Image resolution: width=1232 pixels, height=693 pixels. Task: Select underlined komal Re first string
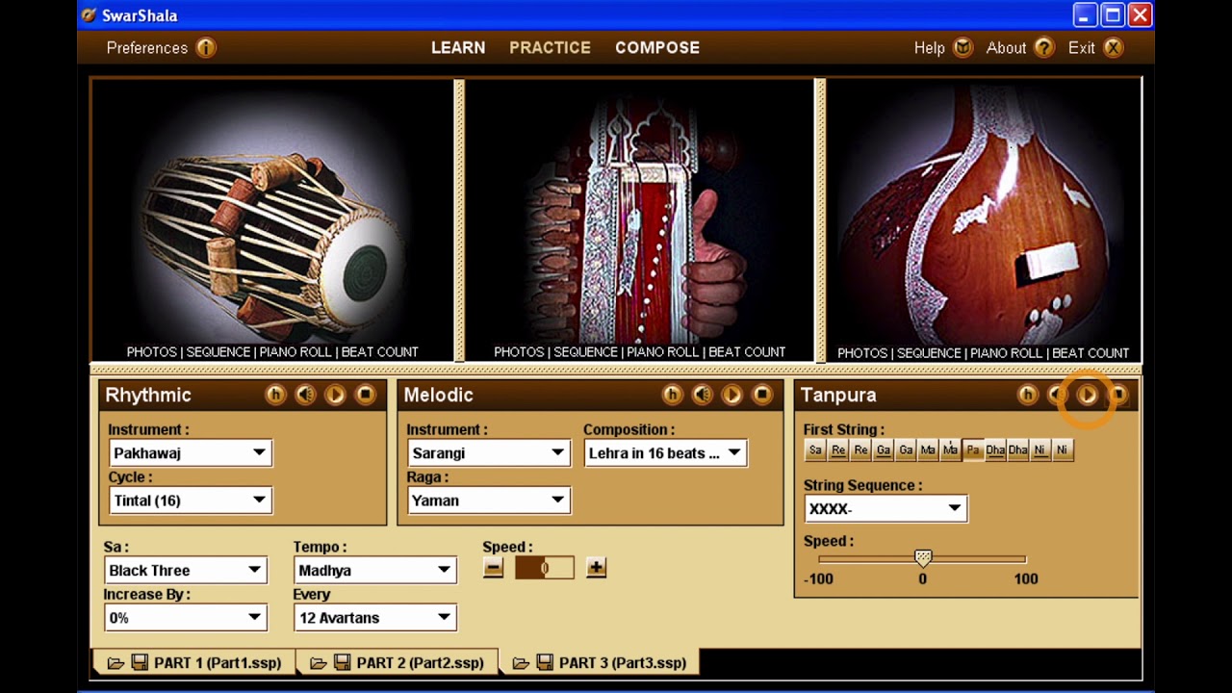838,449
